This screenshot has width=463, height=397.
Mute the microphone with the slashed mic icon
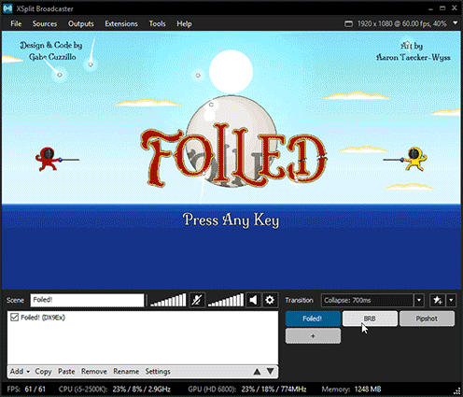pos(197,300)
